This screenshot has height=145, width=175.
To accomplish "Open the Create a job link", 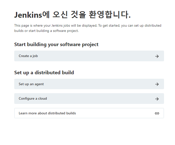I will pyautogui.click(x=89, y=56).
